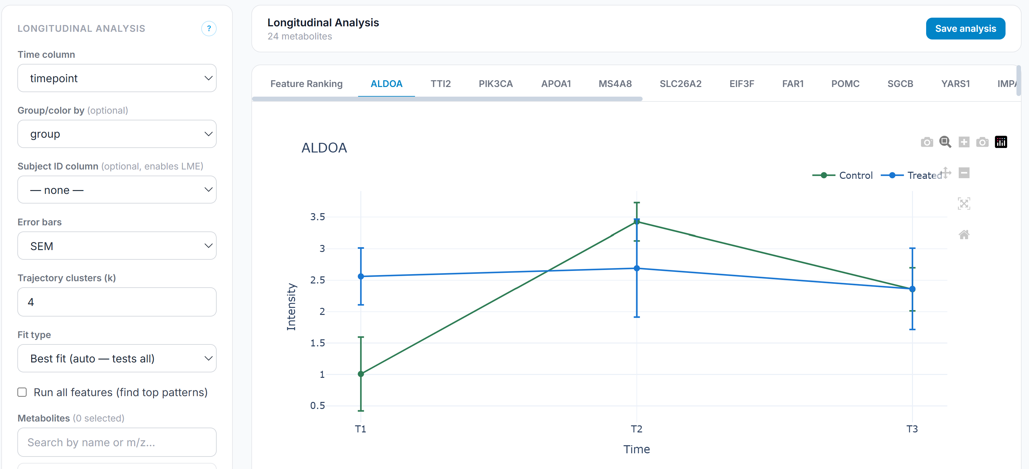Screen dimensions: 1029x469
Task: Click the tab strip horizontal scrollbar
Action: pyautogui.click(x=447, y=99)
